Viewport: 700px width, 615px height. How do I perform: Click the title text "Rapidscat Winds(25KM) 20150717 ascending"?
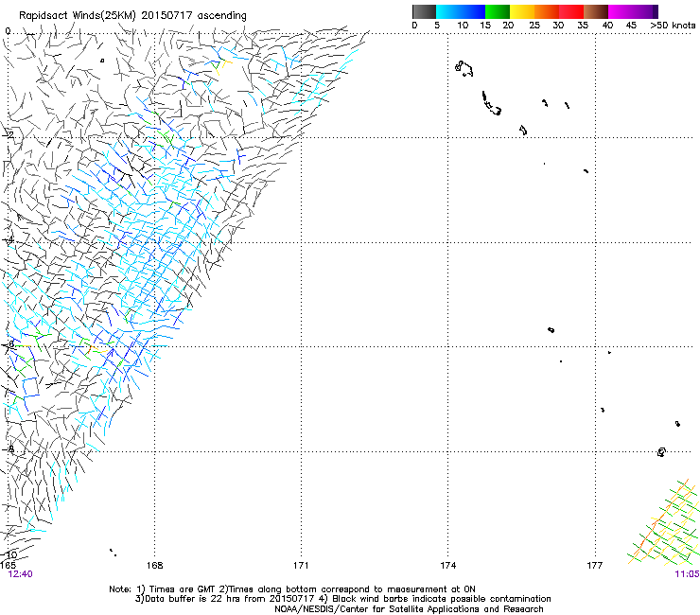132,16
